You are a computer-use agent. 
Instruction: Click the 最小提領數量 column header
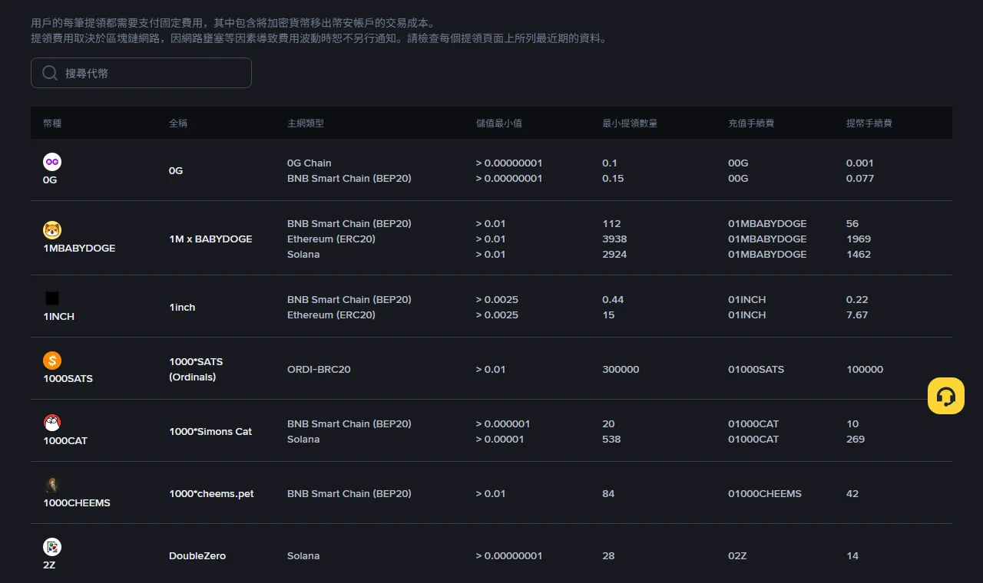coord(630,123)
